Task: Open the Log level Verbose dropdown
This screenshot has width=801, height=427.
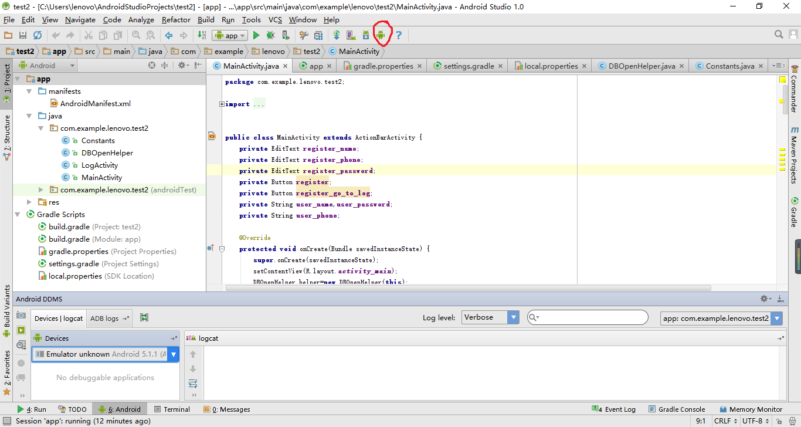Action: [x=490, y=317]
